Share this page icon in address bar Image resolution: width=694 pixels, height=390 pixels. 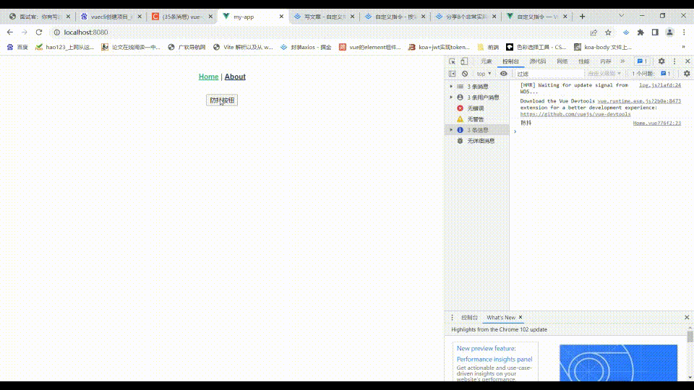[x=594, y=32]
